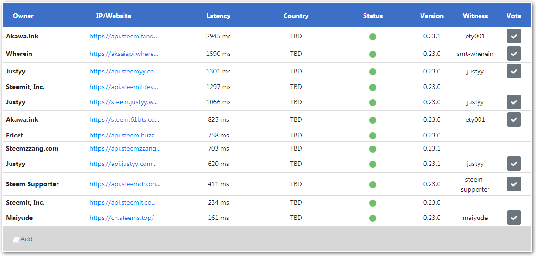This screenshot has width=536, height=256.
Task: Click the 758 ms latency value
Action: pyautogui.click(x=219, y=135)
